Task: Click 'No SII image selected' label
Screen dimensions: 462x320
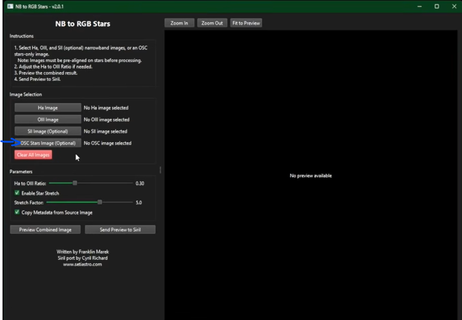Action: pos(105,131)
